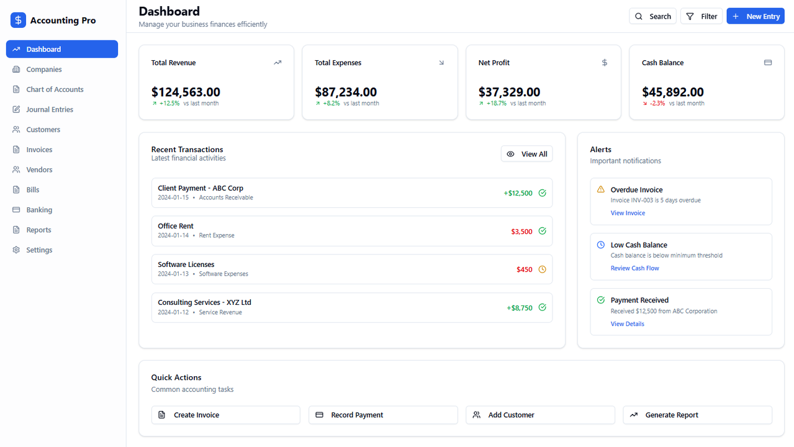Click View All transactions button
This screenshot has height=447, width=794.
tap(526, 154)
